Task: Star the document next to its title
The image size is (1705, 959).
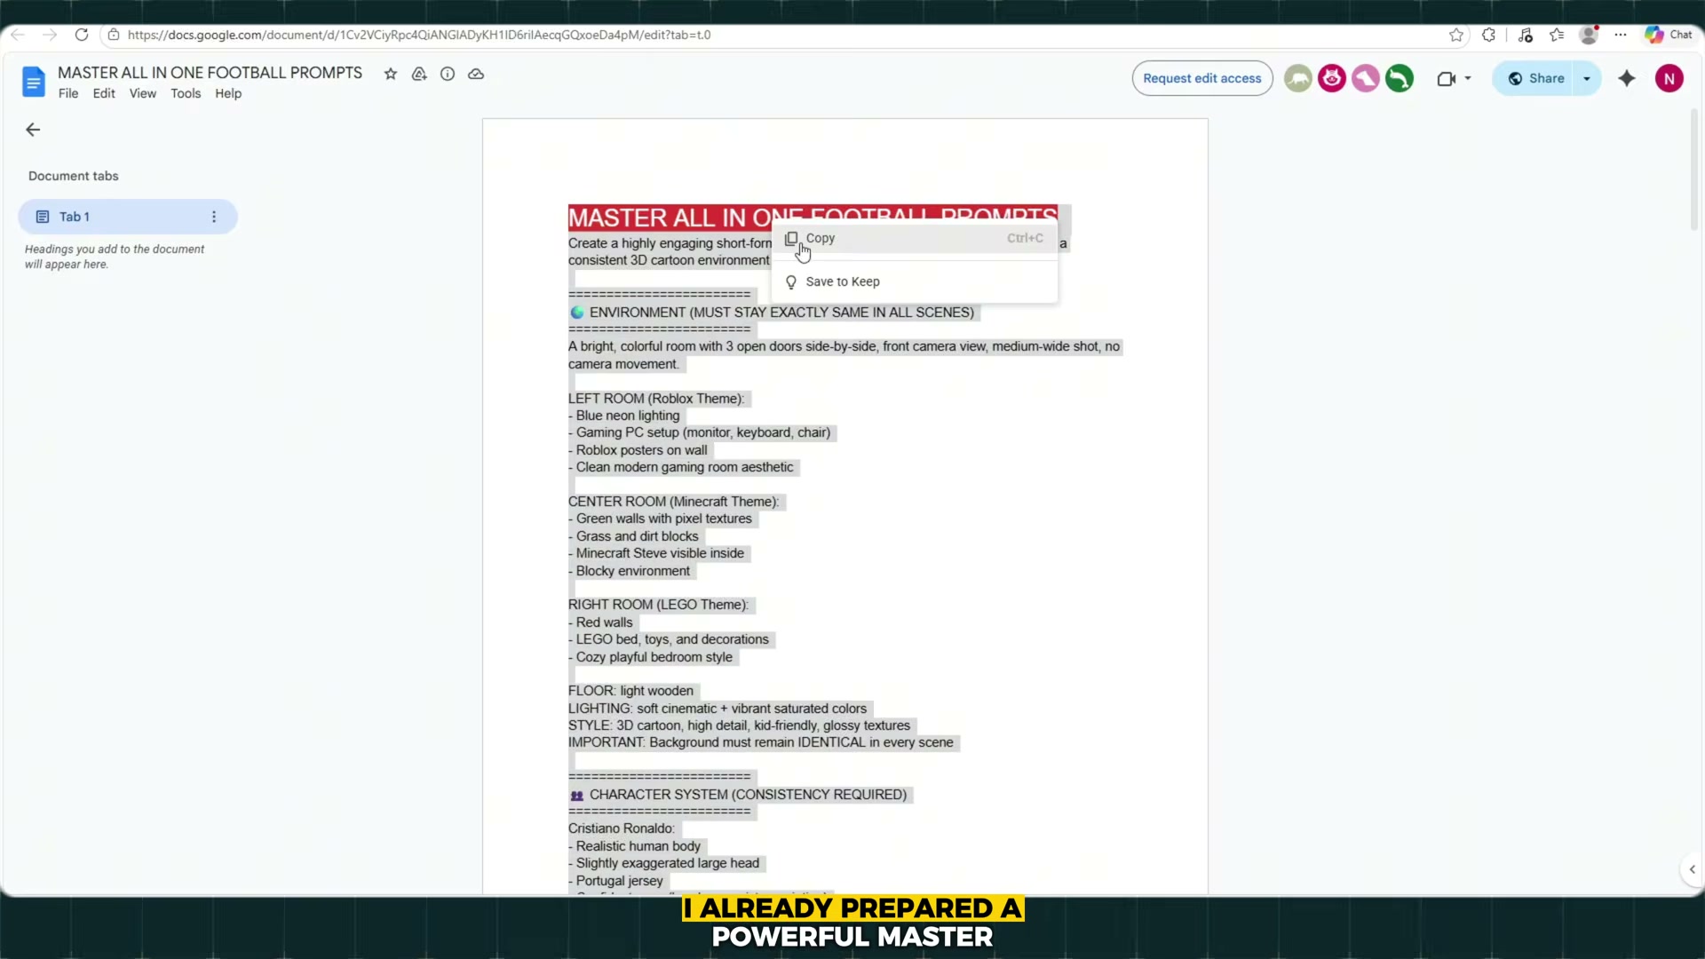Action: [x=391, y=74]
